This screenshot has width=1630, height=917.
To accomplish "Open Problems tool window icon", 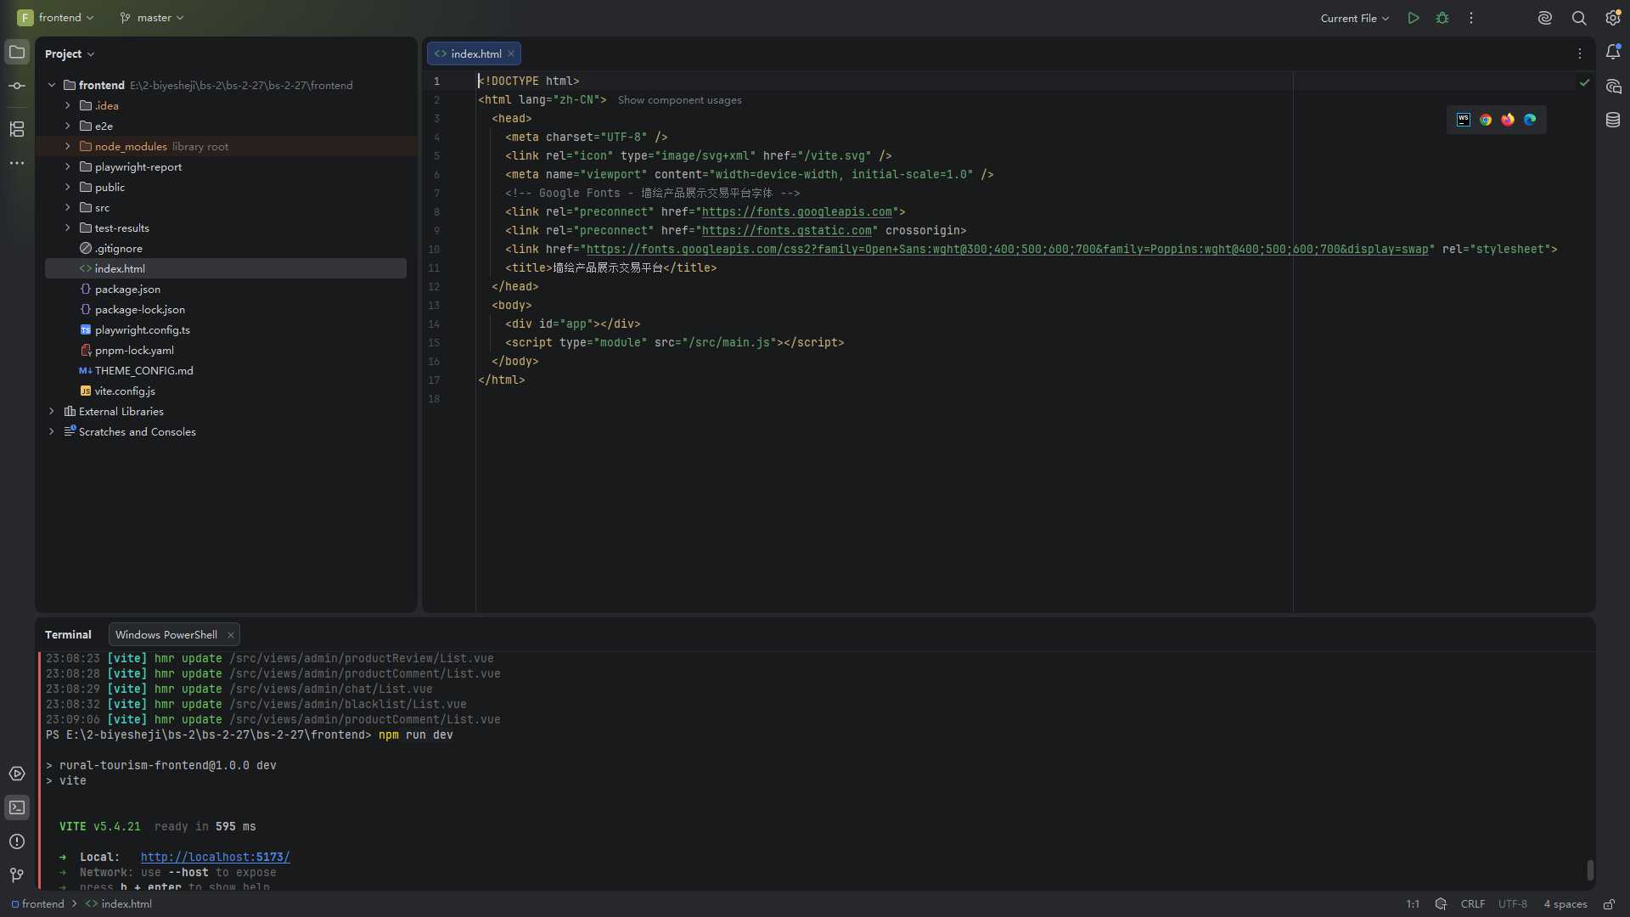I will click(x=17, y=841).
